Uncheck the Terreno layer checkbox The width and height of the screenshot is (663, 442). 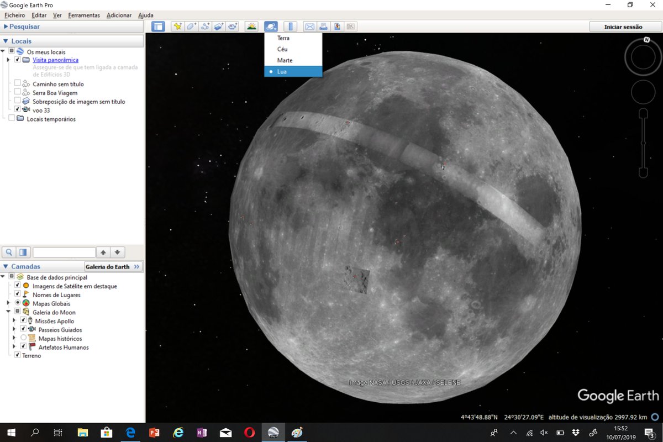coord(18,355)
